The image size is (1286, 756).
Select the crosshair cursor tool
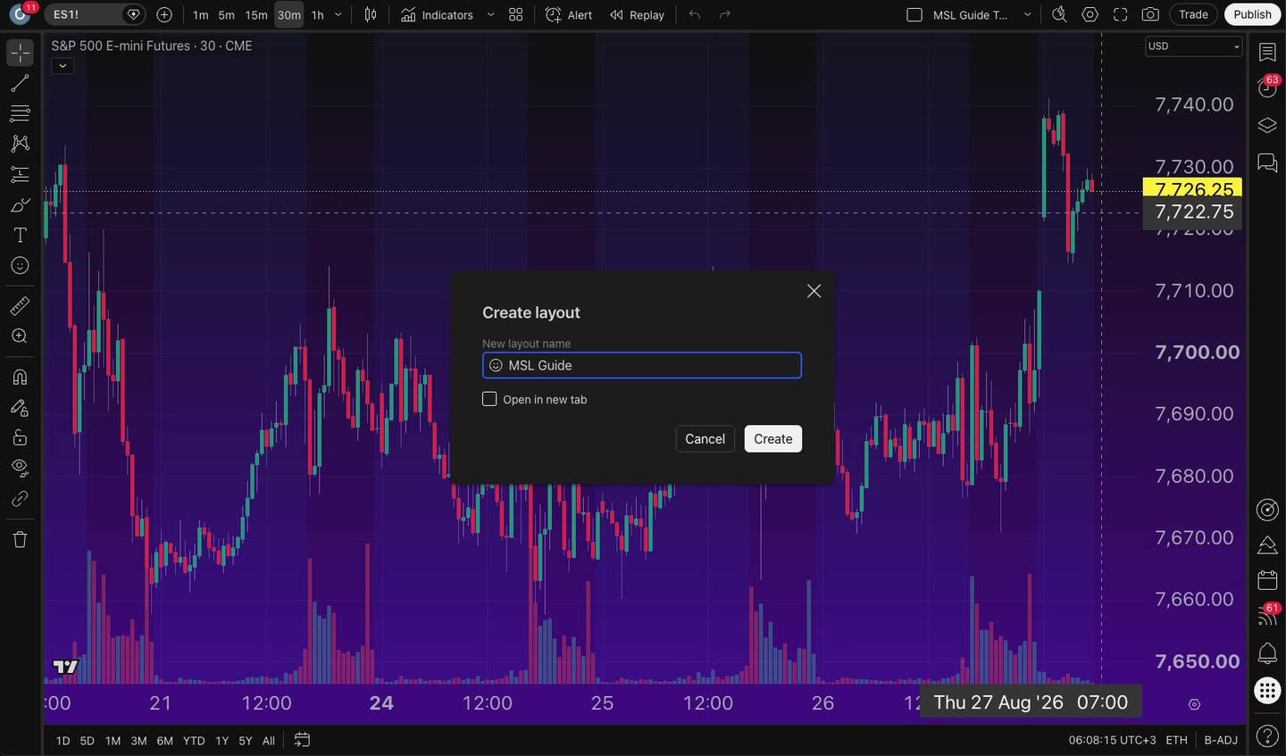[20, 53]
